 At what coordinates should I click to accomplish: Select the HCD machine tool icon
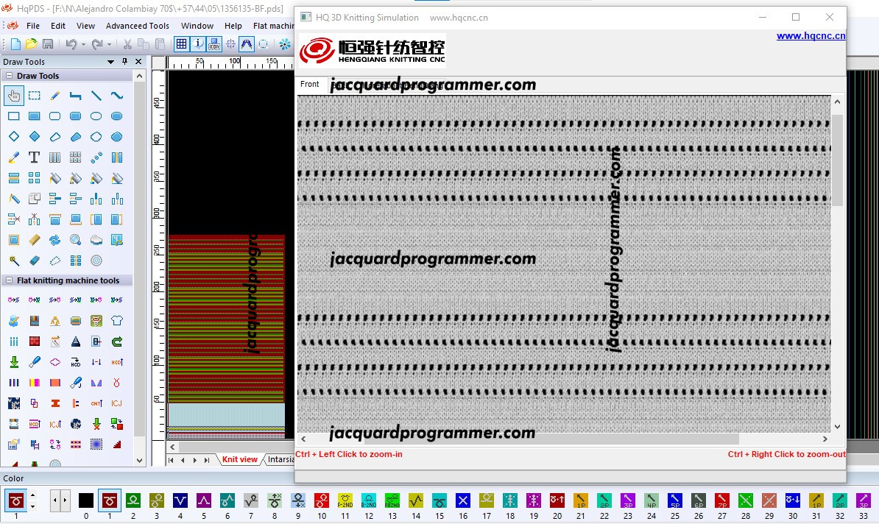click(76, 362)
